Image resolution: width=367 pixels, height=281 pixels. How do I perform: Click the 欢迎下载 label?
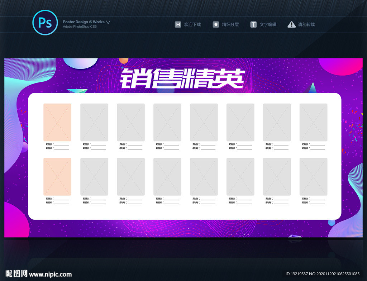point(192,24)
